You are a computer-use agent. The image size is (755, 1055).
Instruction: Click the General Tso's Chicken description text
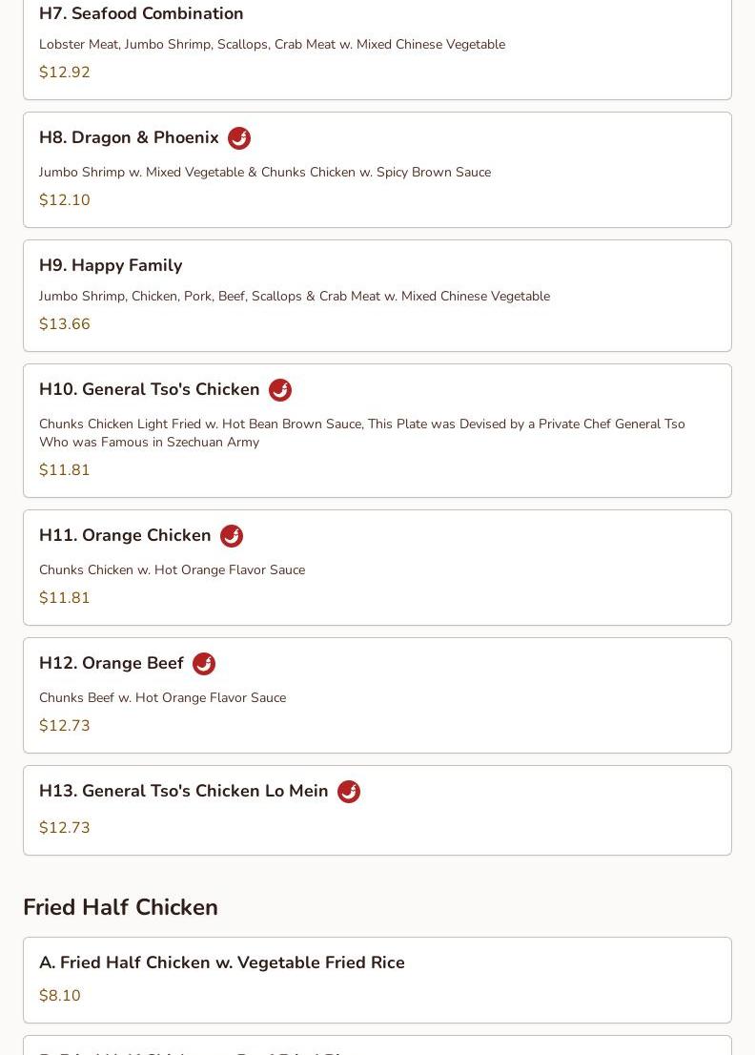click(361, 433)
